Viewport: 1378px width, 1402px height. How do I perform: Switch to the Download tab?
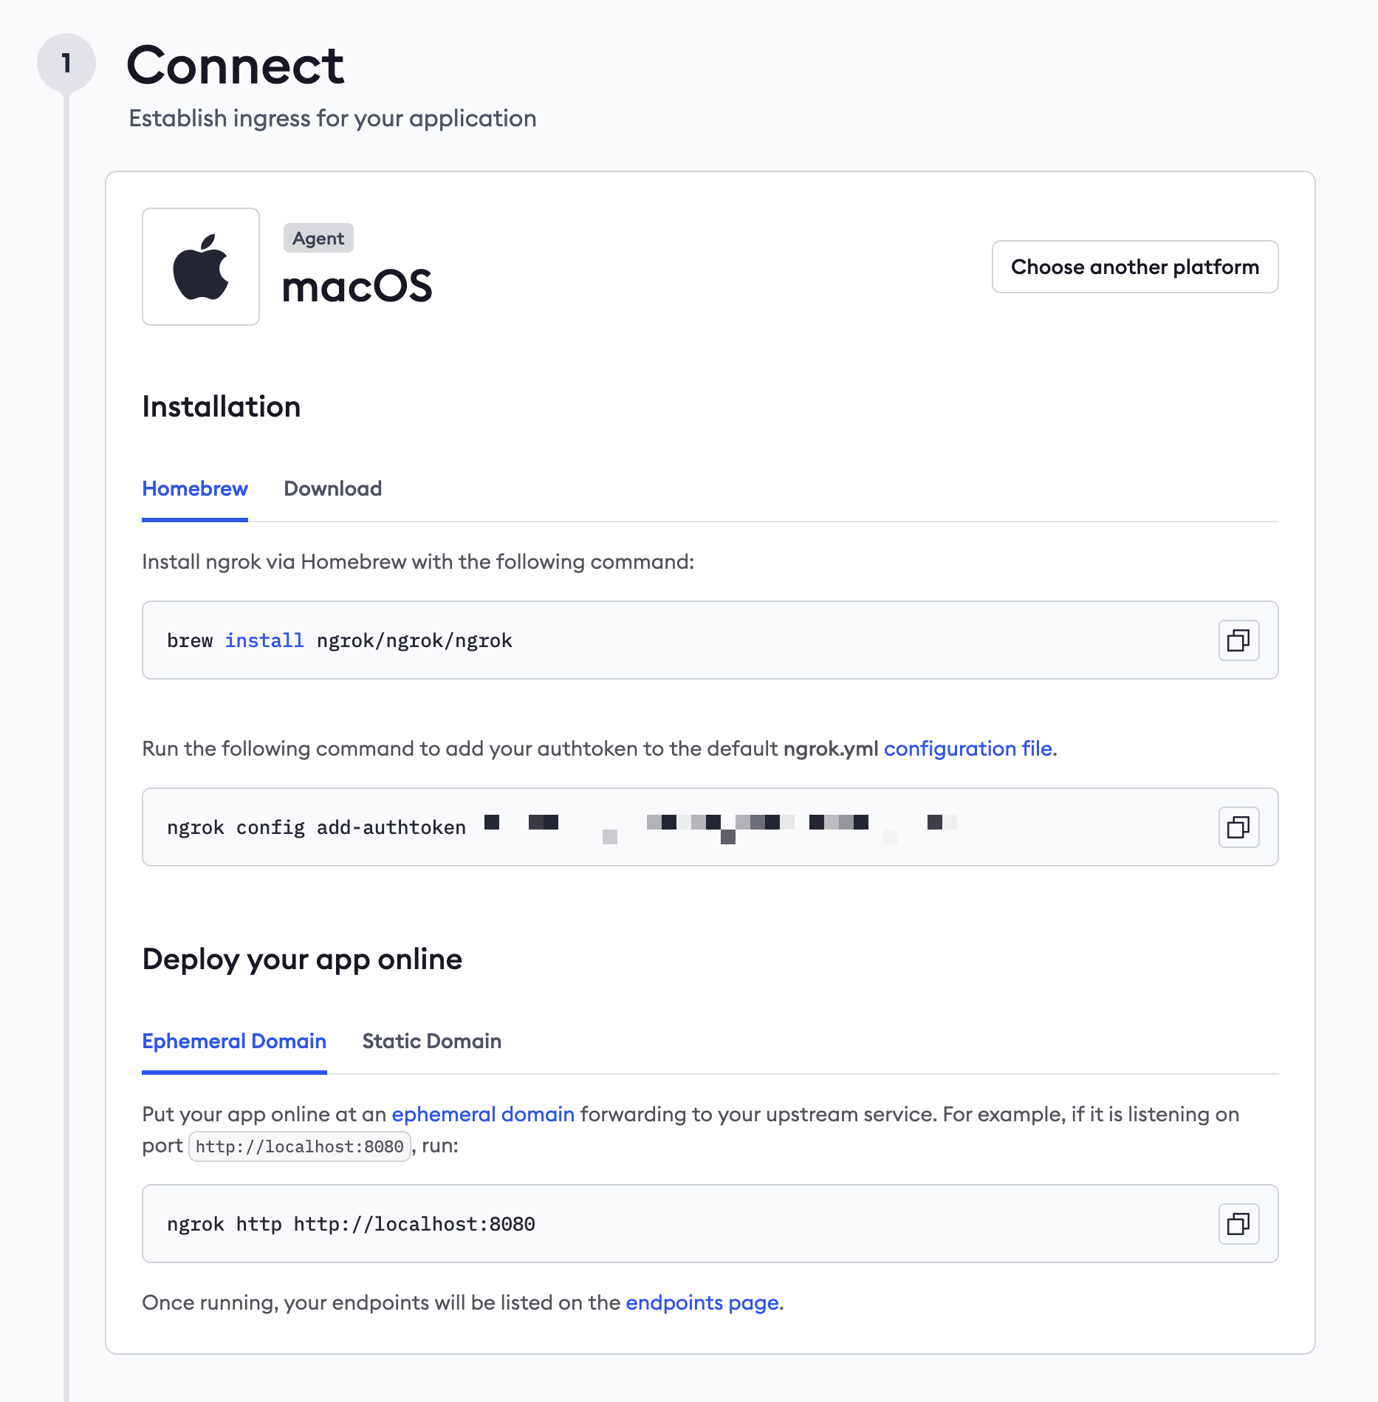coord(333,489)
